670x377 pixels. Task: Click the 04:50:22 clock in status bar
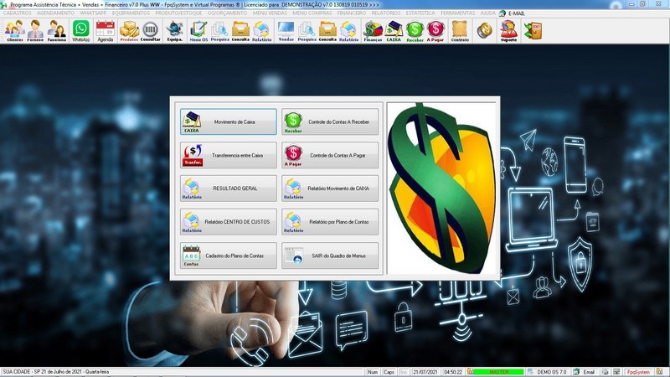click(x=453, y=372)
